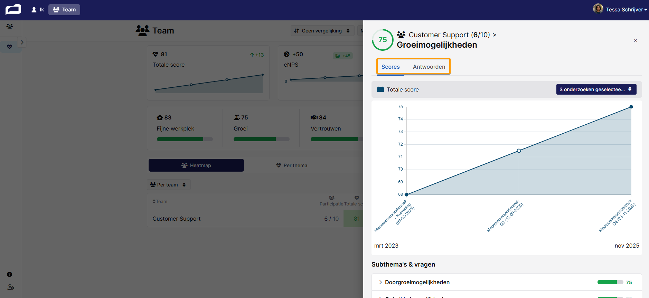Open the Geen vergelijking comparison dropdown

[x=322, y=31]
